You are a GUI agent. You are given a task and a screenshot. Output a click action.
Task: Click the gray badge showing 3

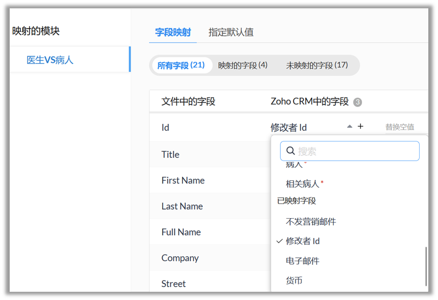click(358, 102)
